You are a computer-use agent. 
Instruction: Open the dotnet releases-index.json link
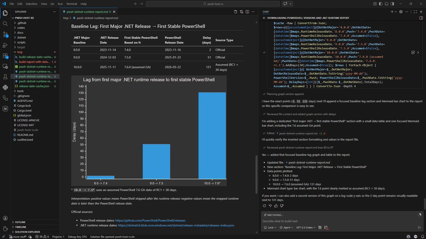(x=176, y=225)
